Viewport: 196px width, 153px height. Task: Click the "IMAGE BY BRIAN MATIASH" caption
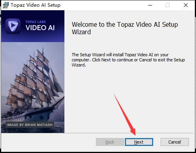[30, 125]
